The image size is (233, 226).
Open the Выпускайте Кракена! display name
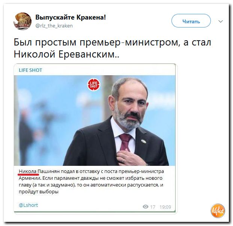tap(71, 17)
